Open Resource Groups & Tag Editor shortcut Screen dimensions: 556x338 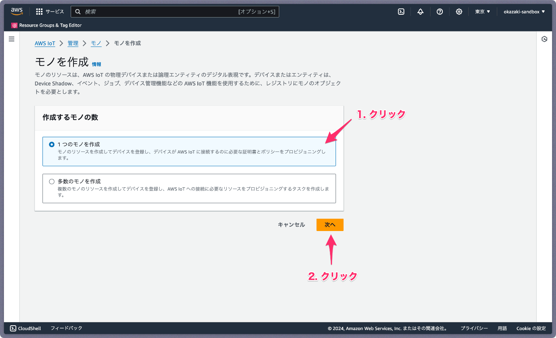(x=46, y=25)
